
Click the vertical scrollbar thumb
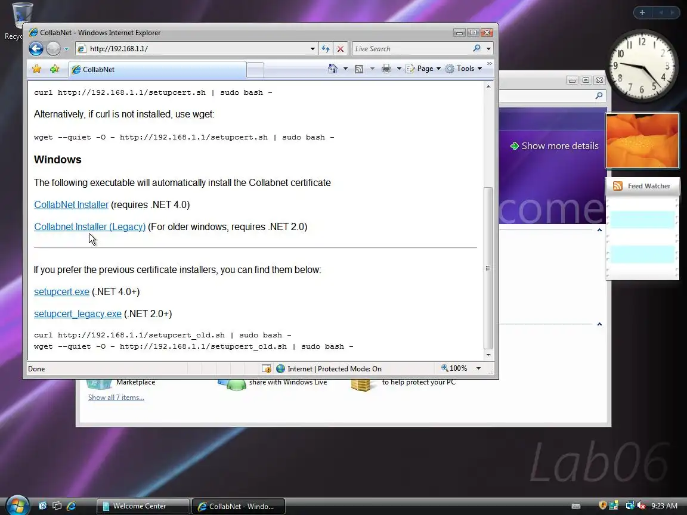pyautogui.click(x=488, y=268)
